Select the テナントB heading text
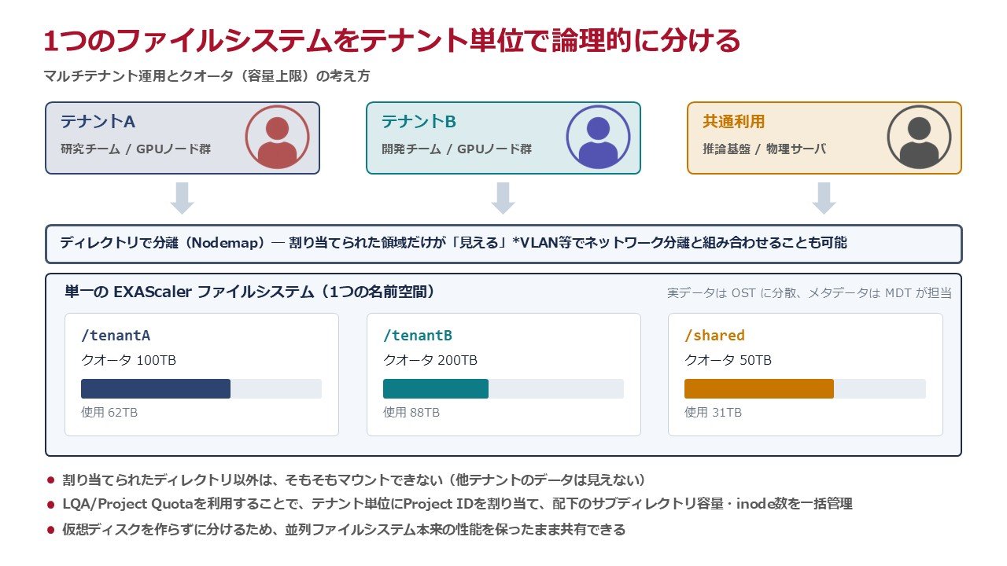Image resolution: width=1007 pixels, height=566 pixels. click(419, 122)
